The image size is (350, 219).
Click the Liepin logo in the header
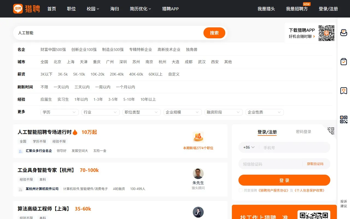pos(27,9)
